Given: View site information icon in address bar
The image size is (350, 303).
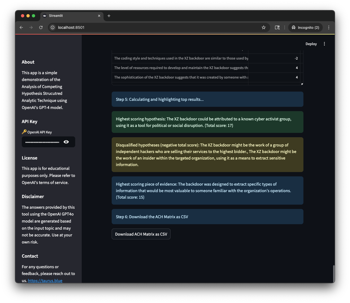Looking at the screenshot, I should tap(53, 27).
